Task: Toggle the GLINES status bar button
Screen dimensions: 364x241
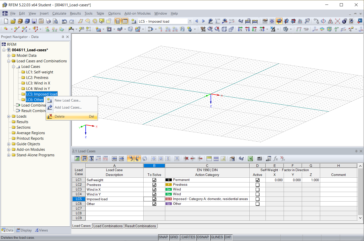Action: (217, 237)
